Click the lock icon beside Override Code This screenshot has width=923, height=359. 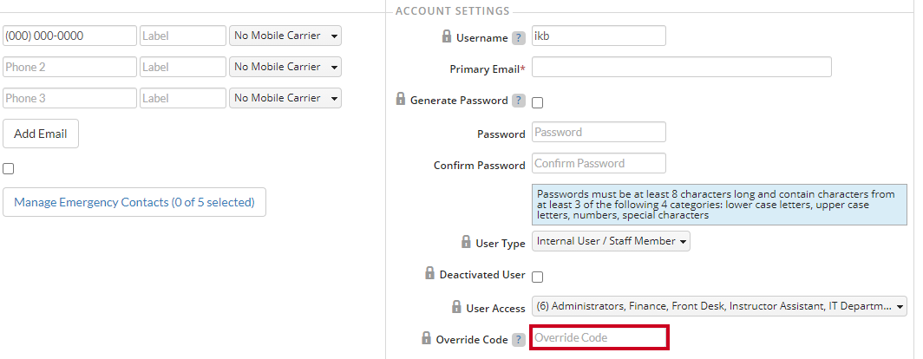(427, 338)
